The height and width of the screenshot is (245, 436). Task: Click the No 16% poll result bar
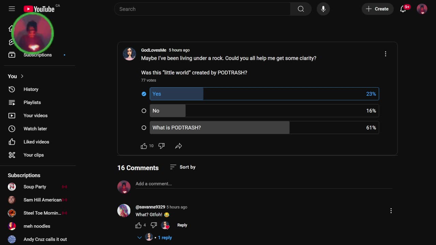(264, 111)
